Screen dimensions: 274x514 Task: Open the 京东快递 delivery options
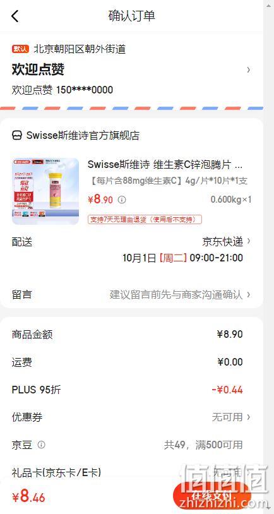[226, 242]
